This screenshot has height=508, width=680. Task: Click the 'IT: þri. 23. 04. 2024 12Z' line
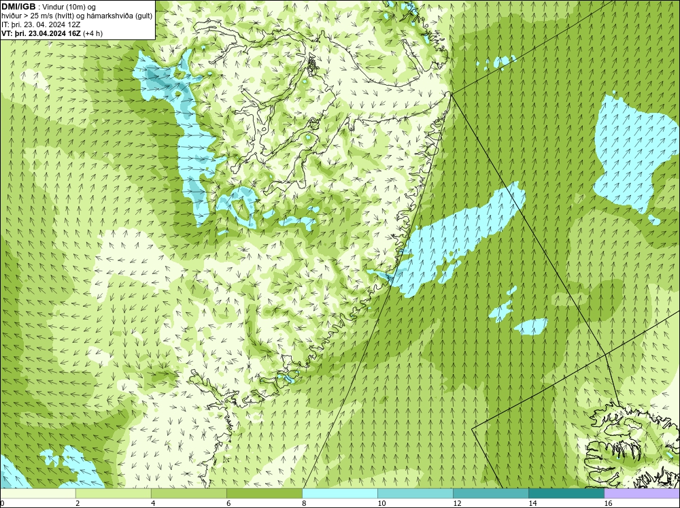point(41,24)
